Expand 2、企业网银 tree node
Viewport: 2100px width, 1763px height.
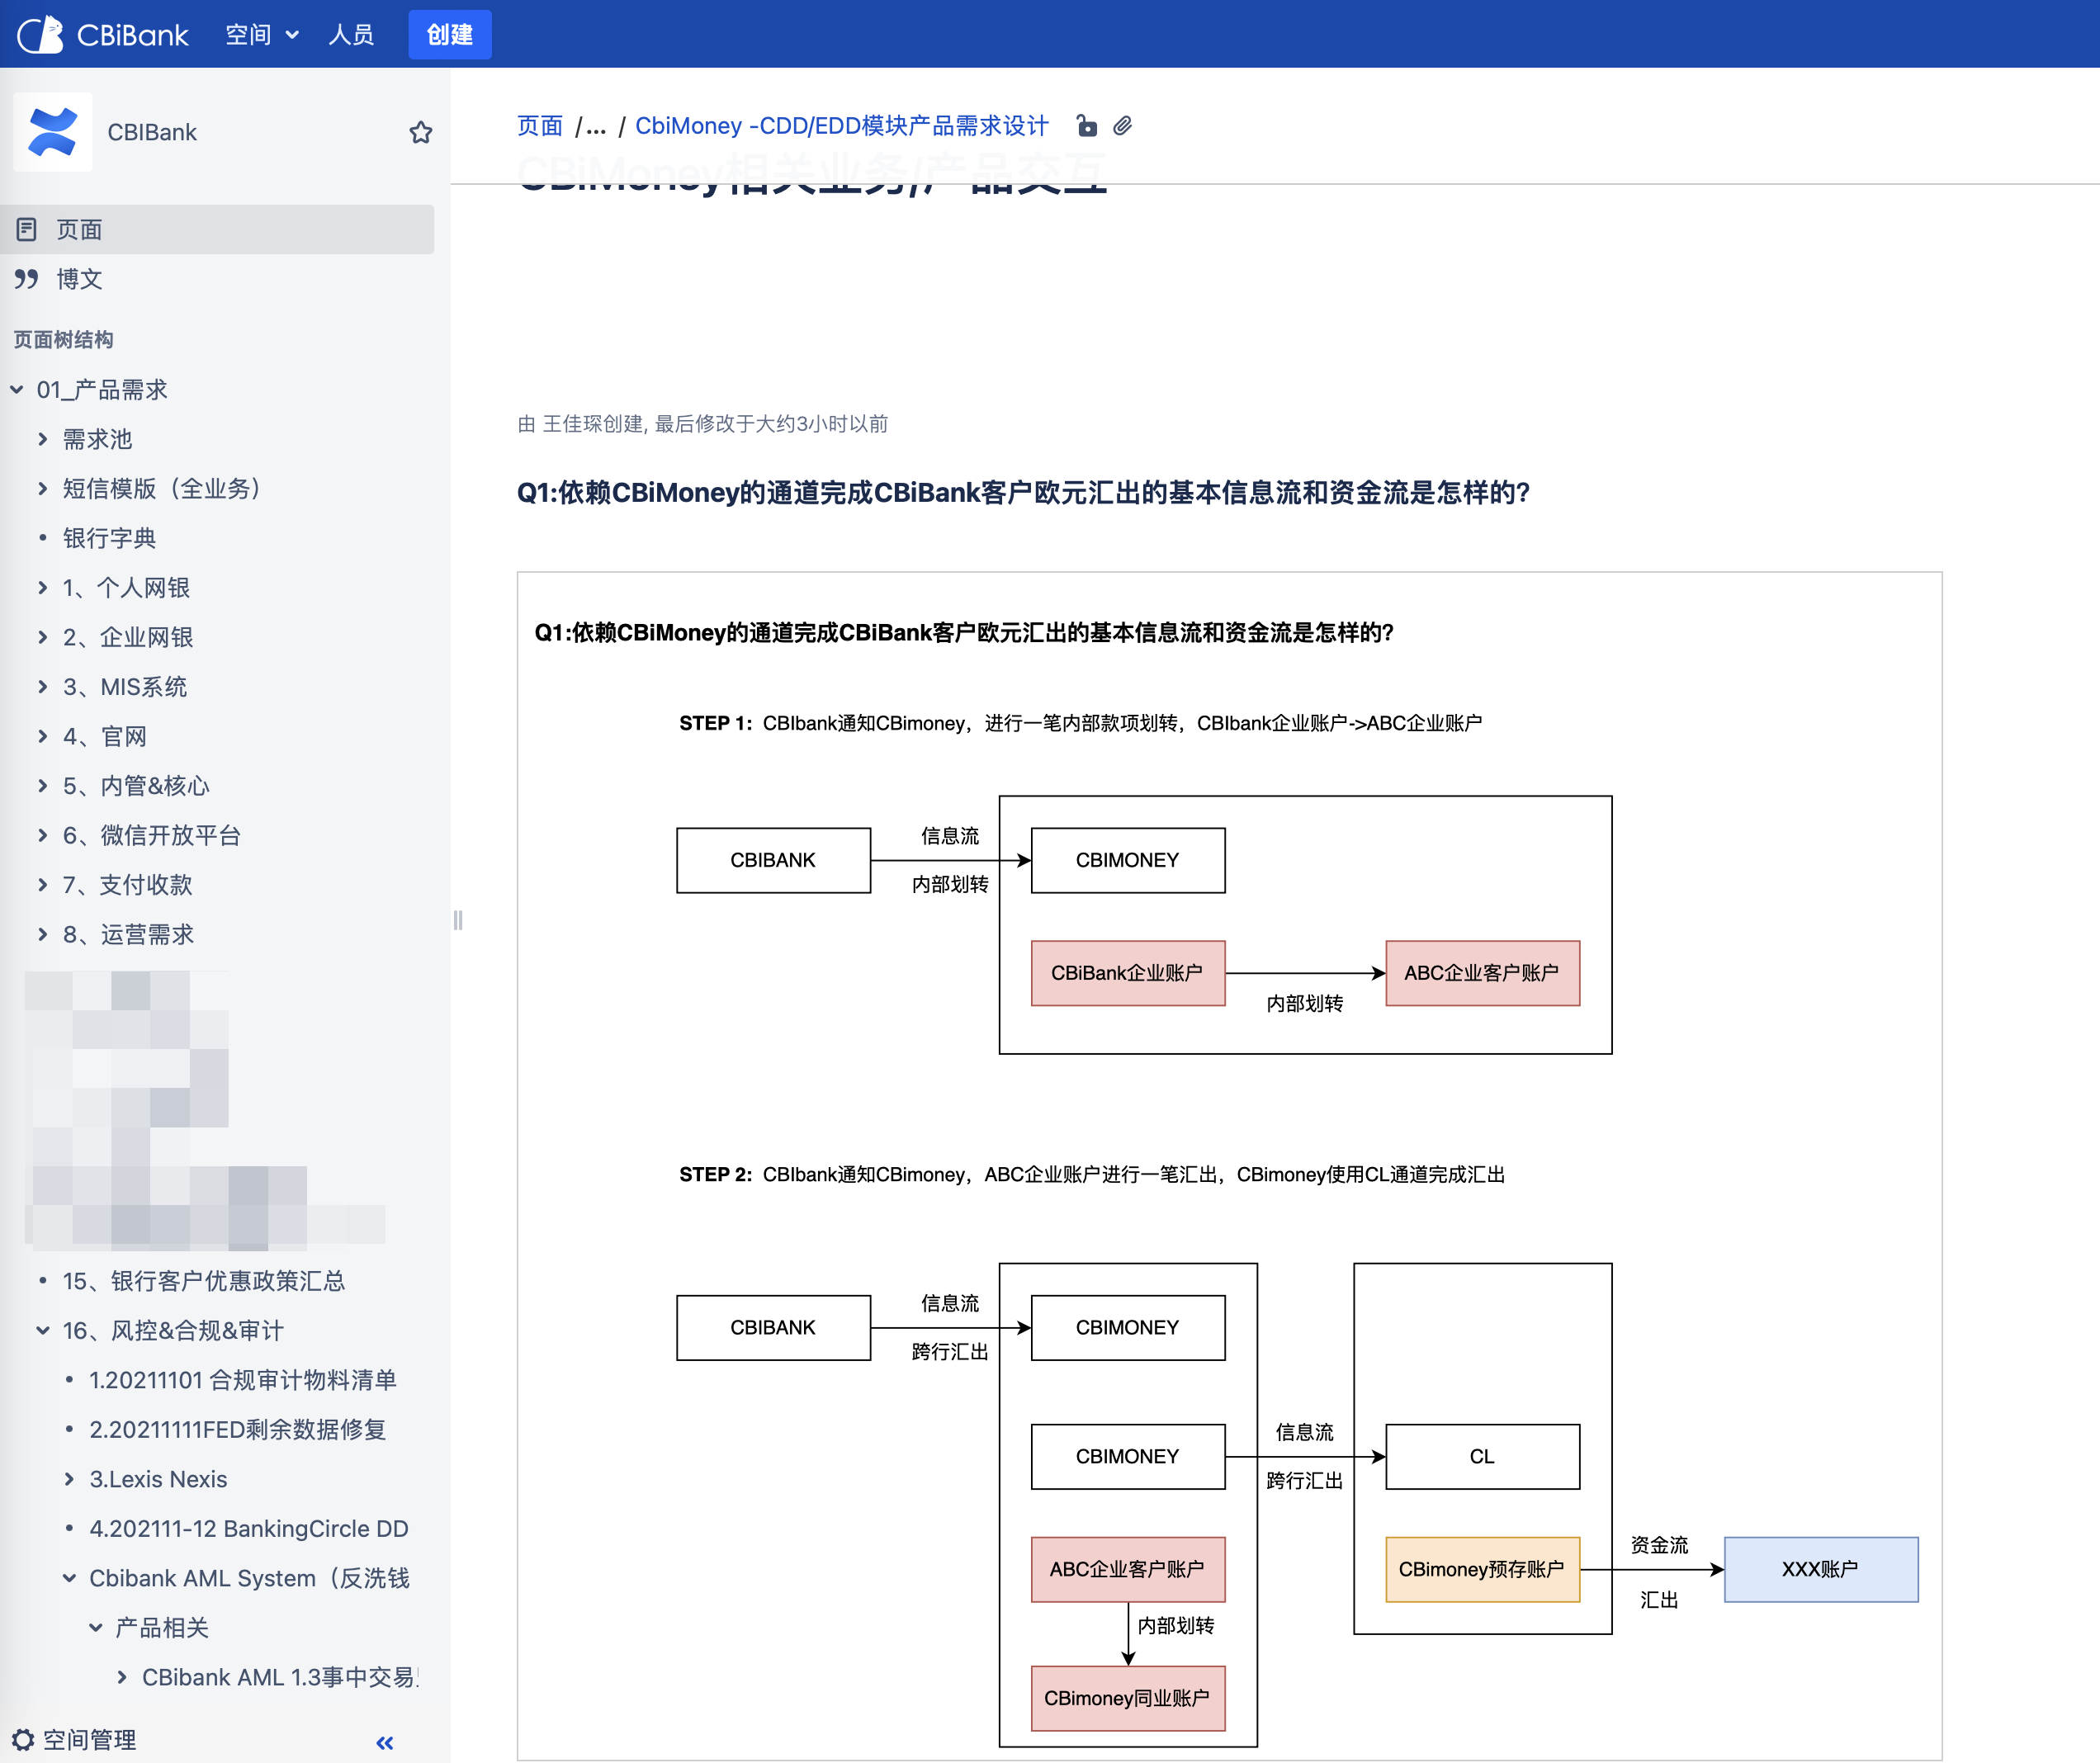coord(42,637)
